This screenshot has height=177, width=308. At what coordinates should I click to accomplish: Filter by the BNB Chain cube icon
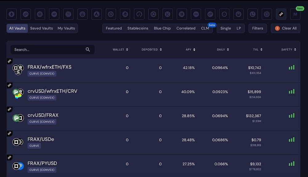tap(40, 14)
